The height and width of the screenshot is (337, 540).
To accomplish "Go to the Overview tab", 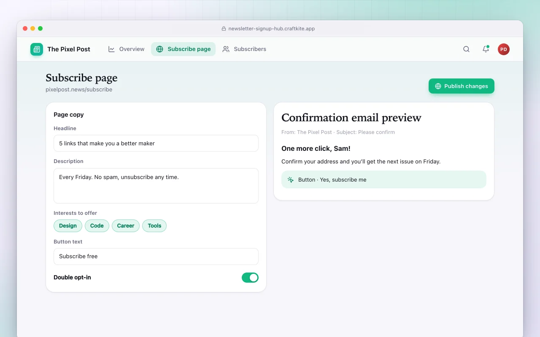I will click(x=126, y=49).
